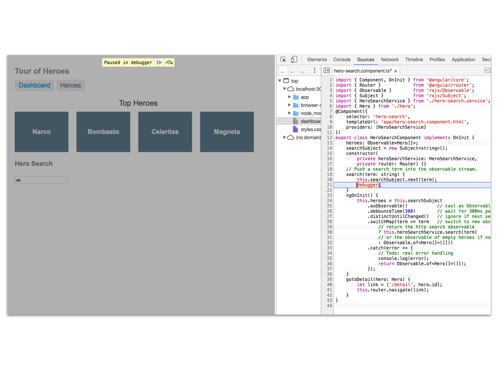The width and height of the screenshot is (498, 374).
Task: Click the line 20 gutter number
Action: [329, 180]
